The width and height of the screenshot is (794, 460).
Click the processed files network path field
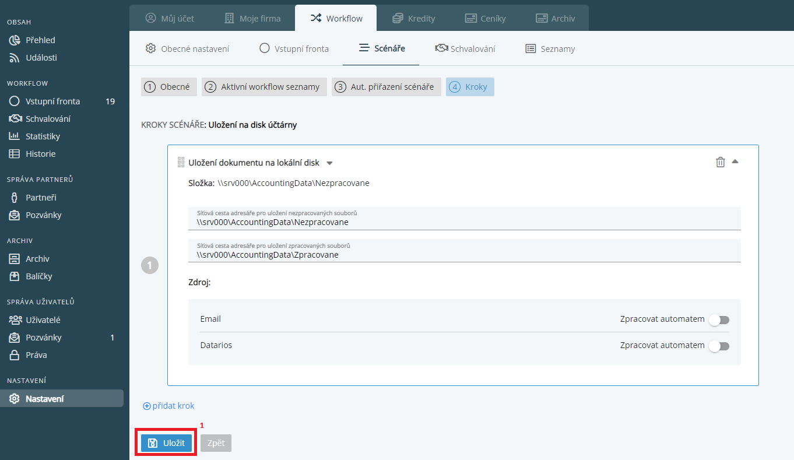(464, 255)
